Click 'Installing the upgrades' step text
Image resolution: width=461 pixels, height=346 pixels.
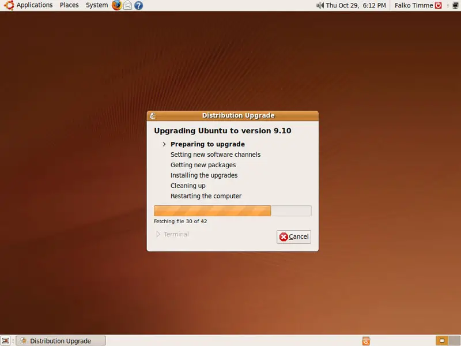(x=204, y=175)
